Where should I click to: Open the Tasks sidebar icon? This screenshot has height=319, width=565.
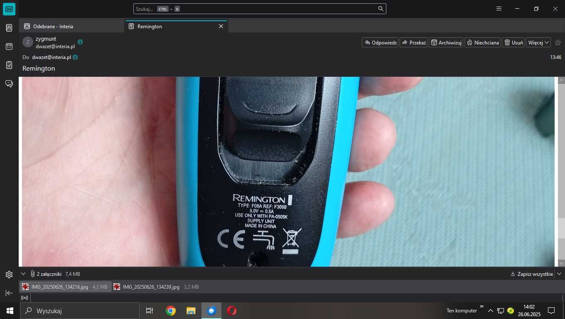(9, 65)
